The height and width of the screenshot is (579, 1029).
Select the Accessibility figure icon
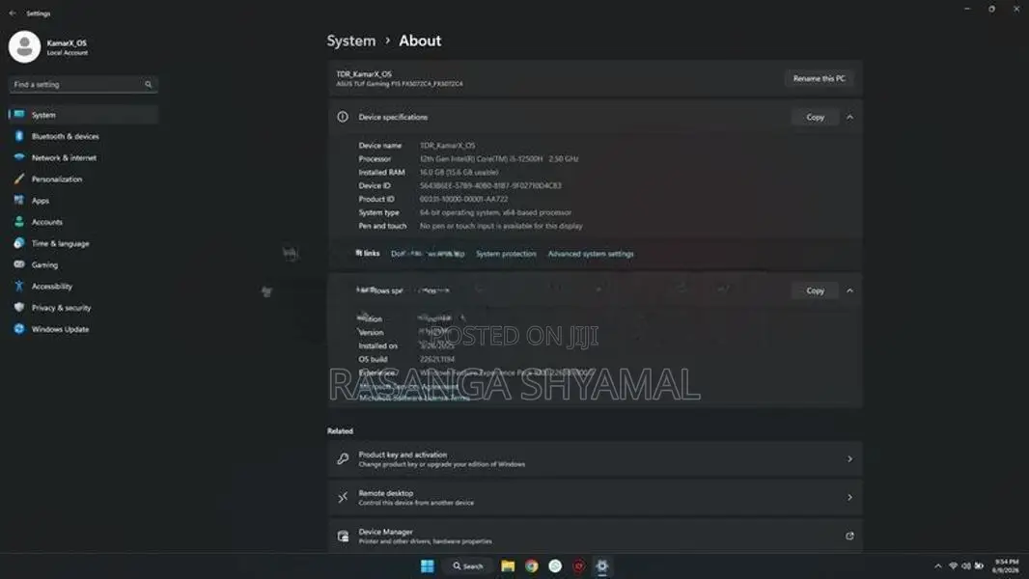tap(19, 286)
